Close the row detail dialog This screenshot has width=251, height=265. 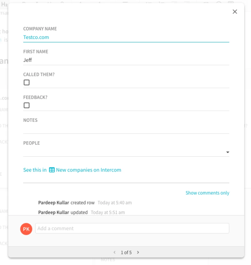[x=235, y=12]
